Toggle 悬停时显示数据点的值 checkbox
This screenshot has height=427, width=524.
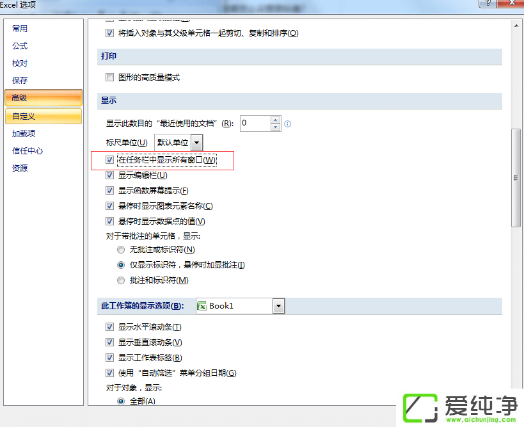point(109,221)
